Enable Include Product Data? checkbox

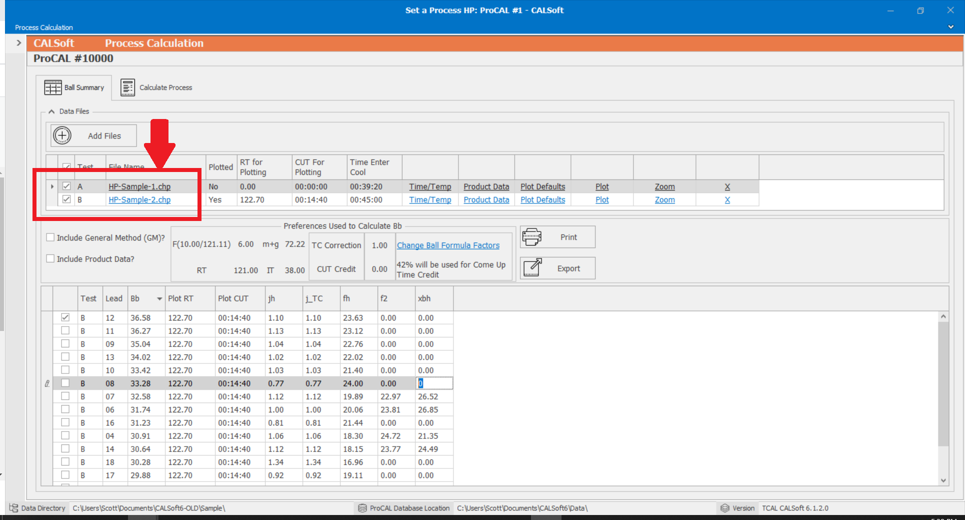[50, 258]
